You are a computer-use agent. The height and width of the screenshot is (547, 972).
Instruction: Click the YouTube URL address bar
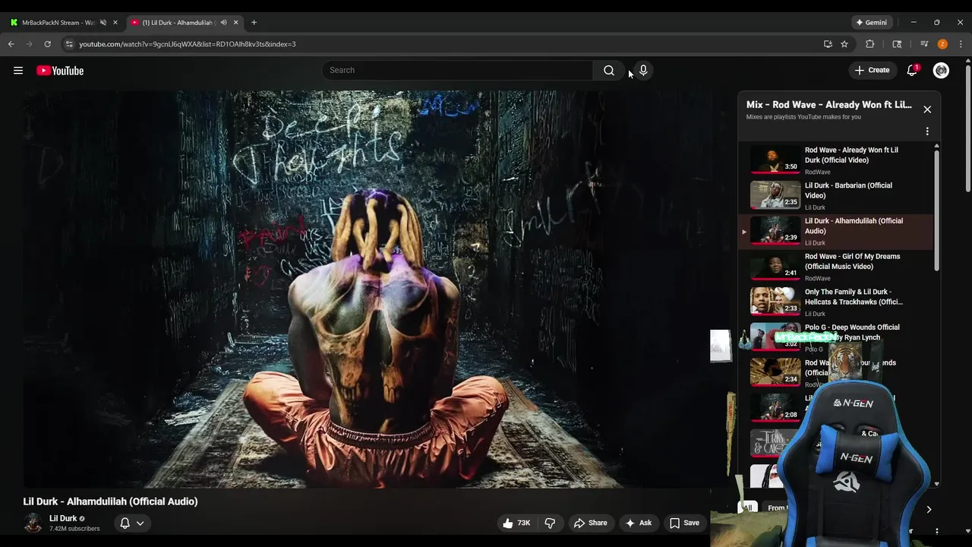(x=440, y=44)
